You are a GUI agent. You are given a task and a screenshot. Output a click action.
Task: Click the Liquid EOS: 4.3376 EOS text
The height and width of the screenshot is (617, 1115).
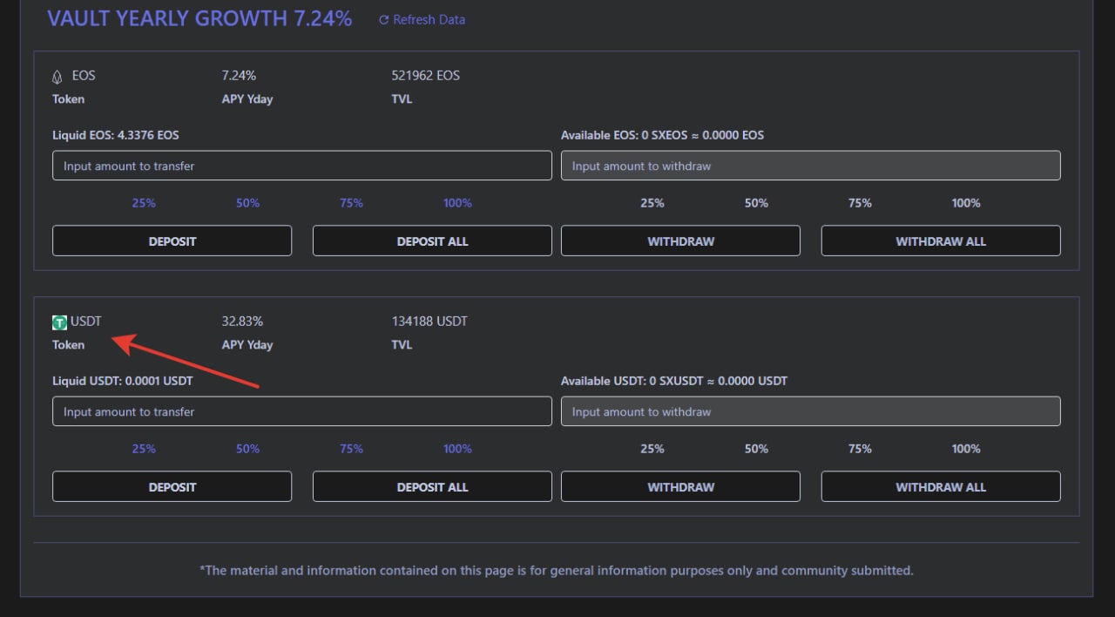pos(116,135)
